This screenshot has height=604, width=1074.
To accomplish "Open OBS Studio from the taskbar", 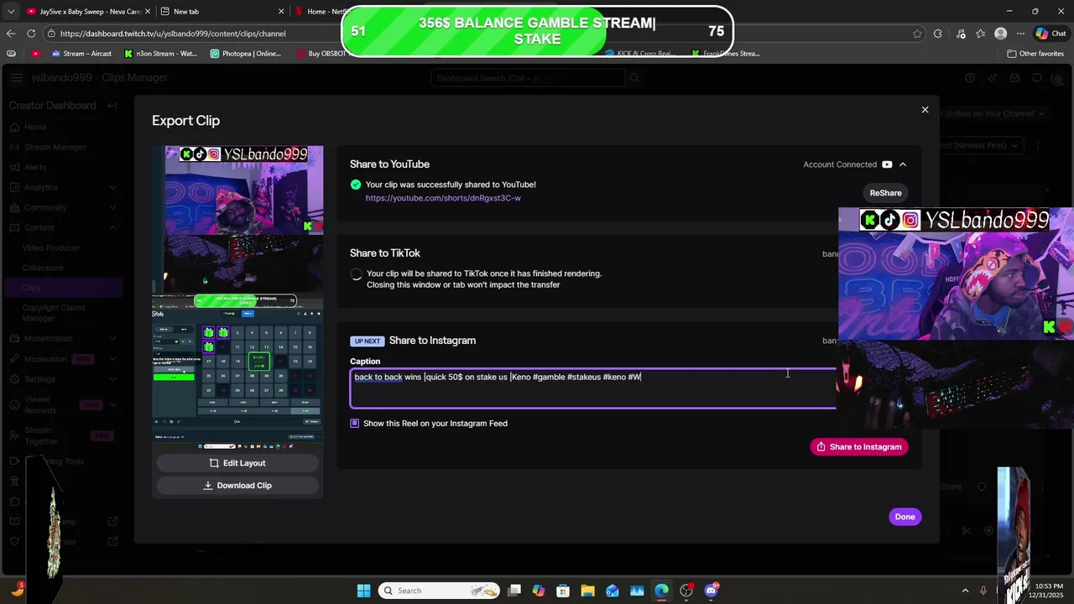I will 686,591.
